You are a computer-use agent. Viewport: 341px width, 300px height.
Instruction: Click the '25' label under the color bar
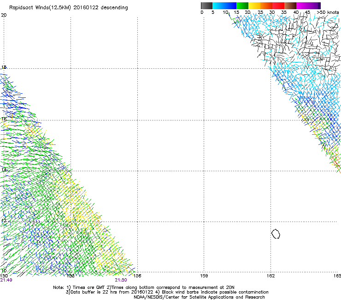tap(260, 12)
